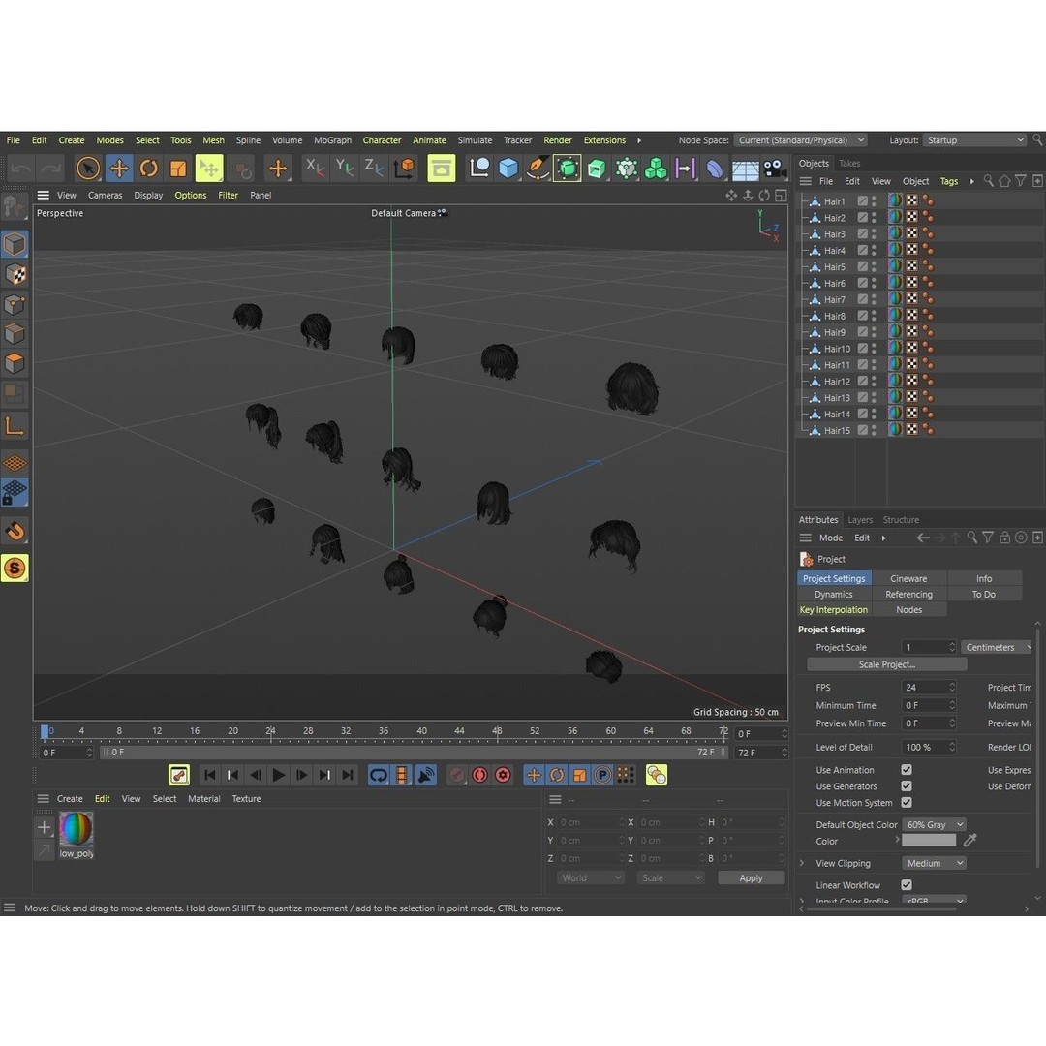Click the Record Active Objects button

[x=457, y=775]
